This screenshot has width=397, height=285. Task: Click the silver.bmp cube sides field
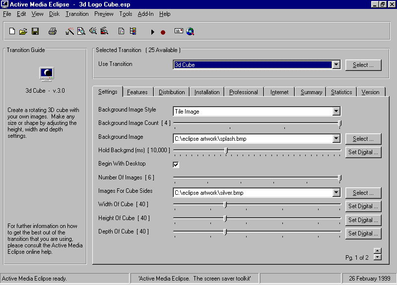(257, 193)
